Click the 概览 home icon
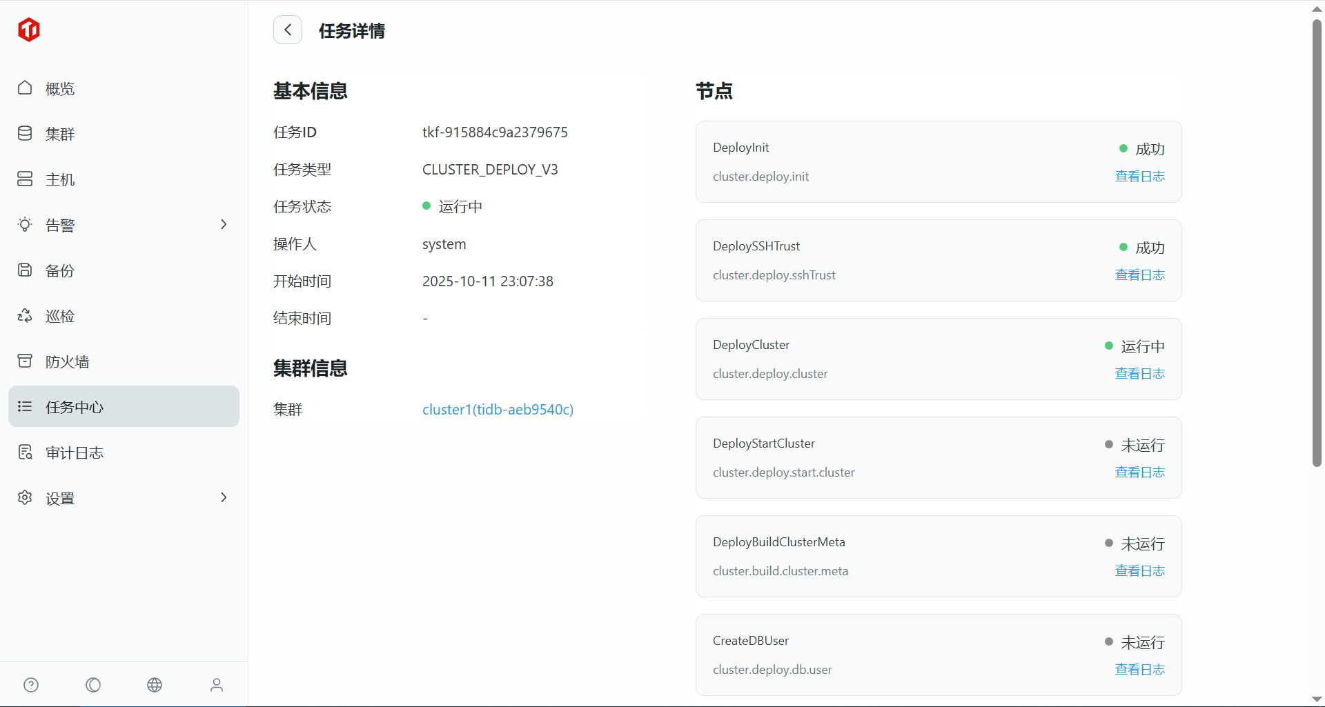The height and width of the screenshot is (707, 1325). 25,88
